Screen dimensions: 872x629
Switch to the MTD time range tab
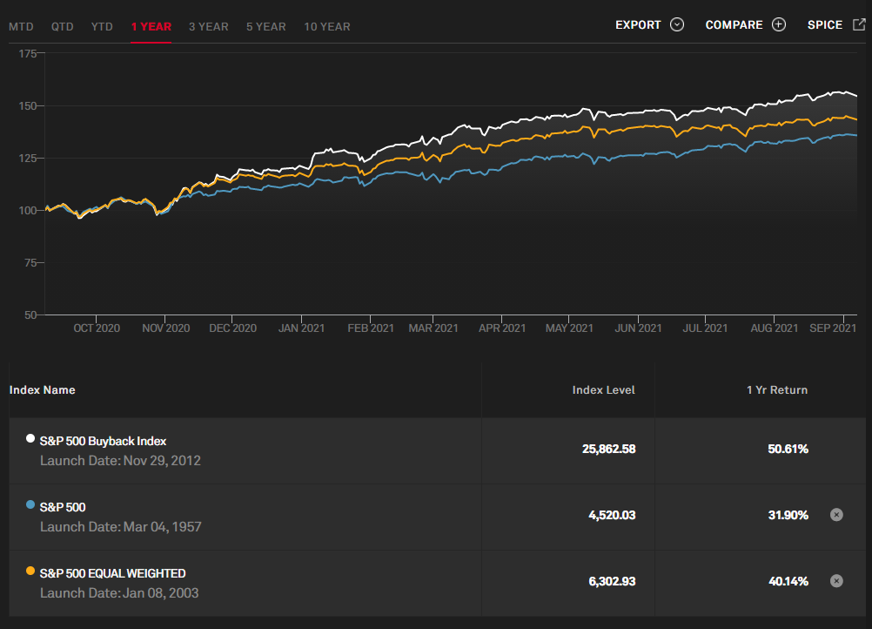(21, 27)
